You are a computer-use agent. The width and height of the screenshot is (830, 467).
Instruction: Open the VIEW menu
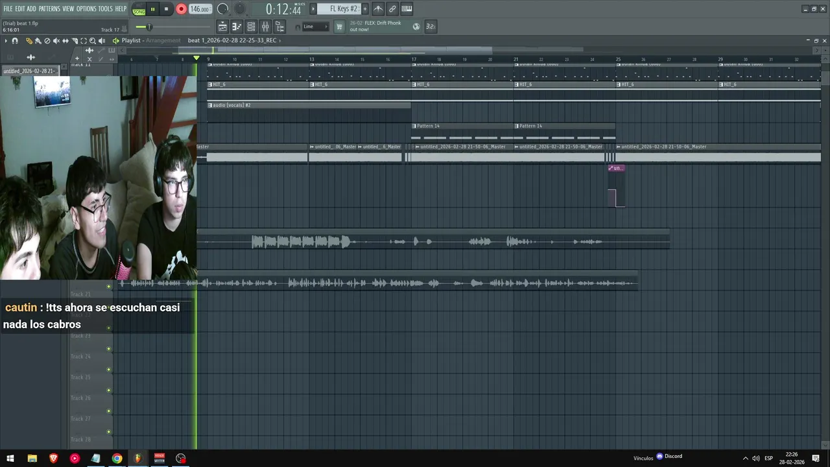(68, 8)
